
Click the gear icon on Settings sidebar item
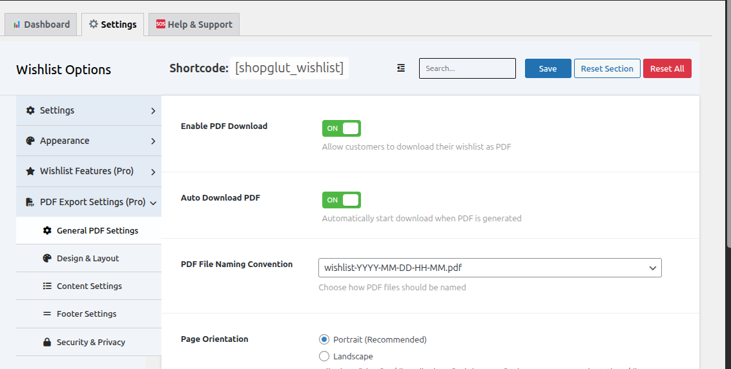[x=30, y=110]
